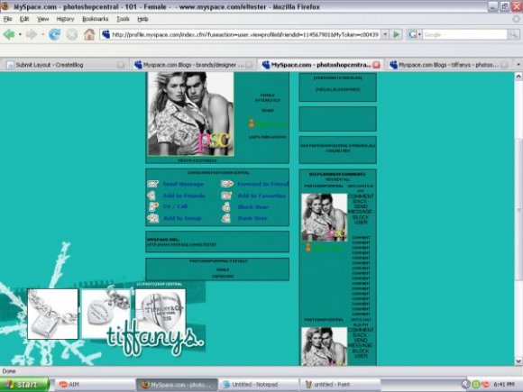
Task: Open the Windows Start button
Action: (x=24, y=384)
